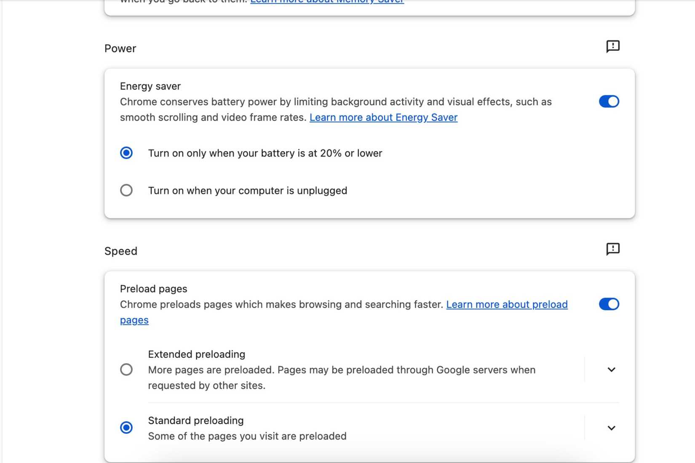Select the Extended preloading option
The height and width of the screenshot is (463, 695).
(x=126, y=370)
